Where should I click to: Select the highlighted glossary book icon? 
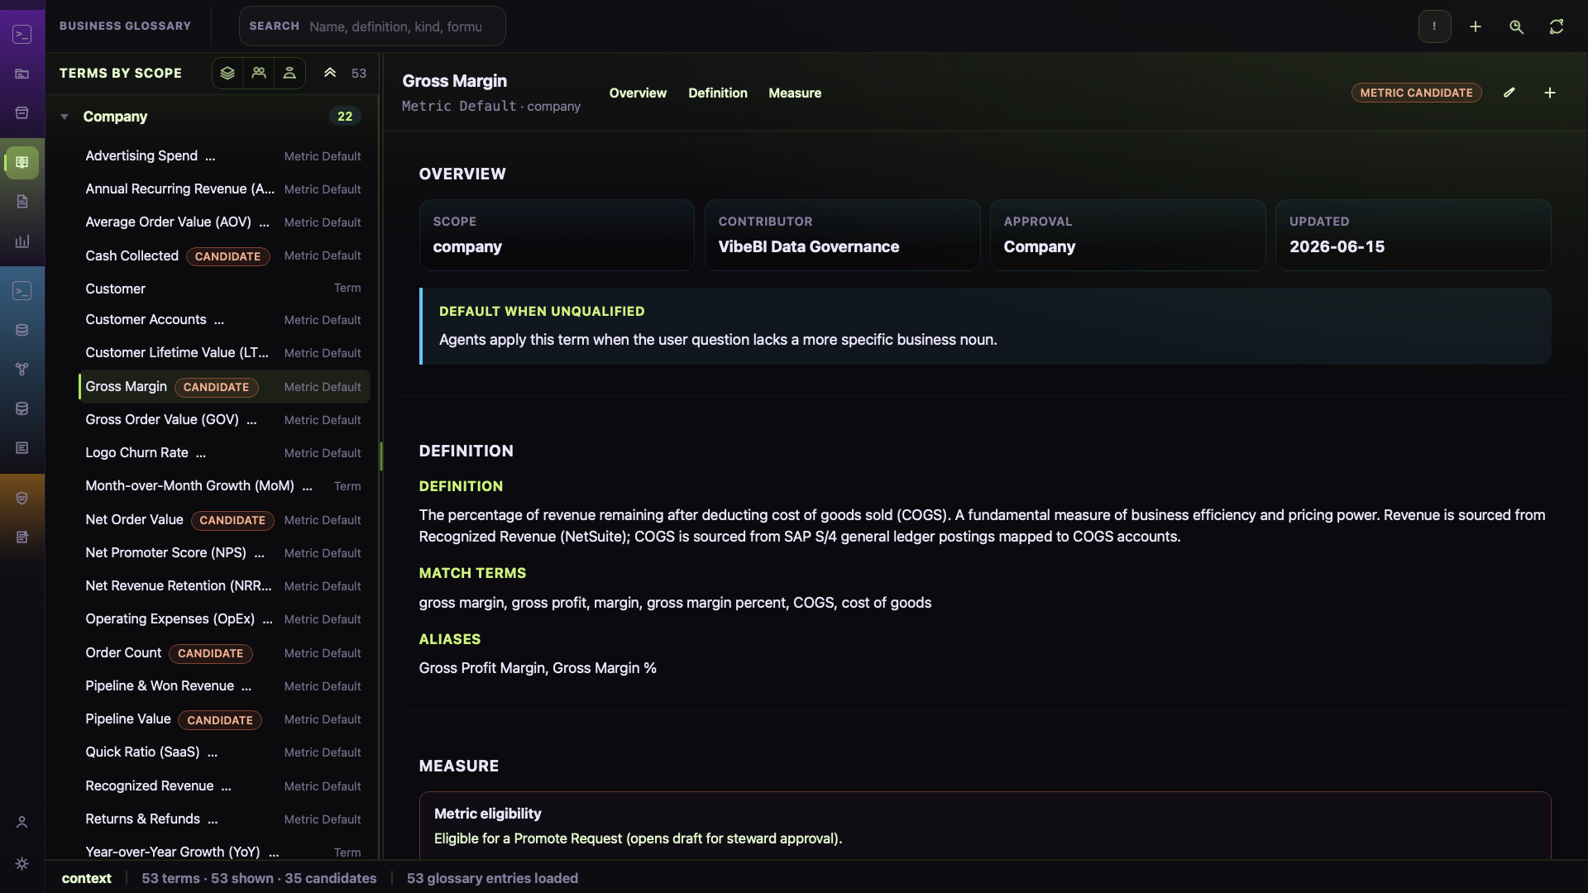pos(22,162)
